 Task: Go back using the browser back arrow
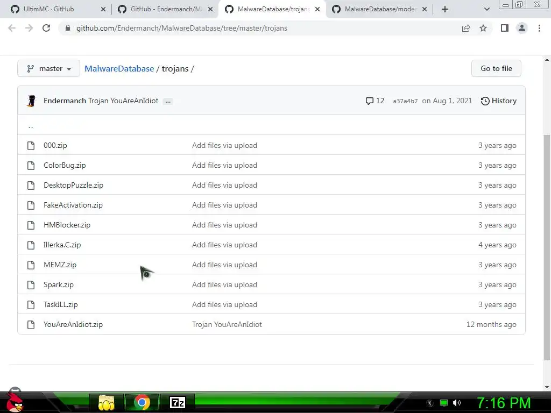pyautogui.click(x=12, y=28)
